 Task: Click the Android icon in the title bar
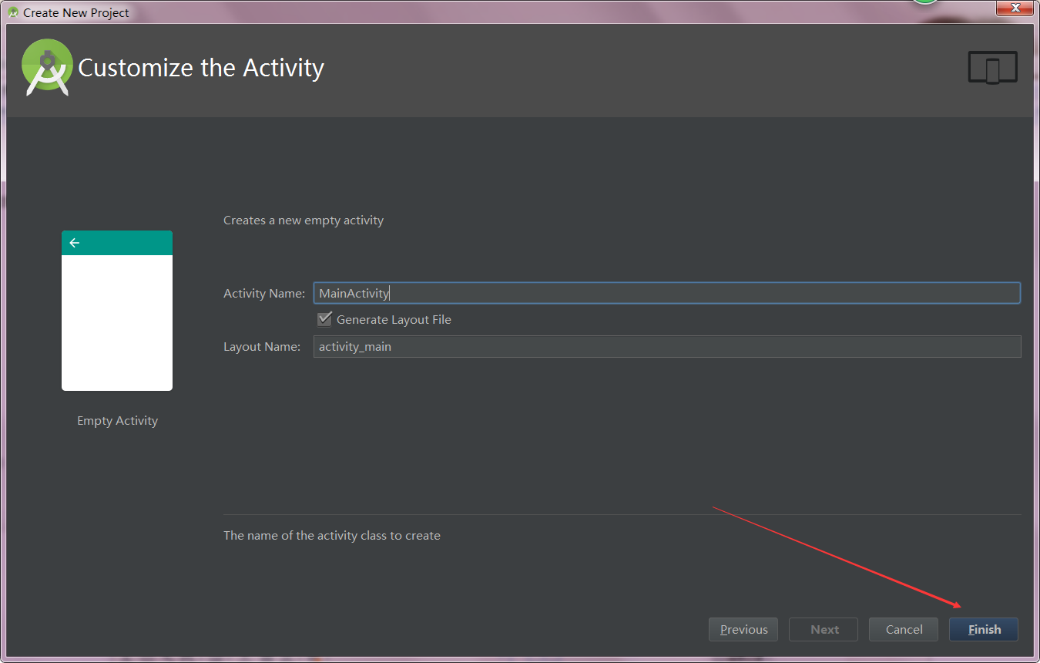(13, 12)
